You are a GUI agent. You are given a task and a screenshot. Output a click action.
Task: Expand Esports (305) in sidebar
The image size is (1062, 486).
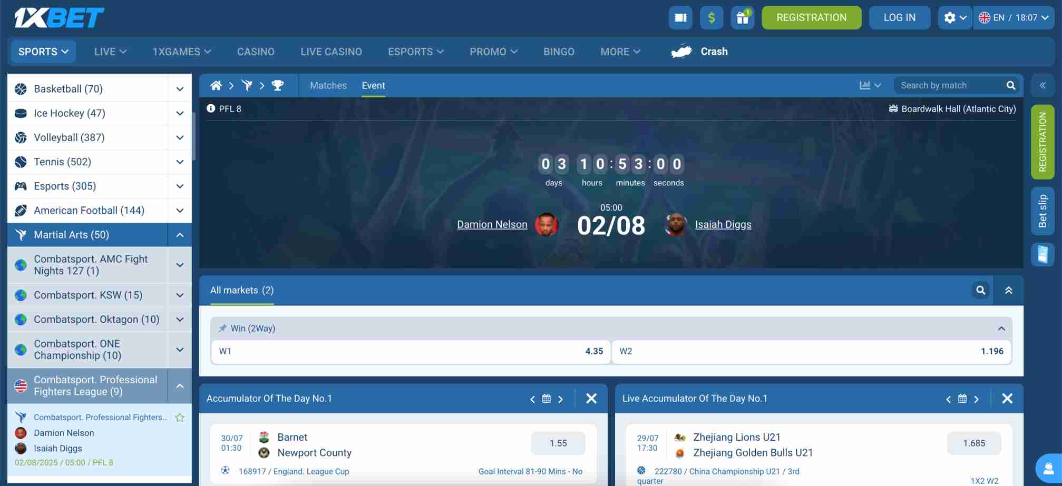click(180, 186)
